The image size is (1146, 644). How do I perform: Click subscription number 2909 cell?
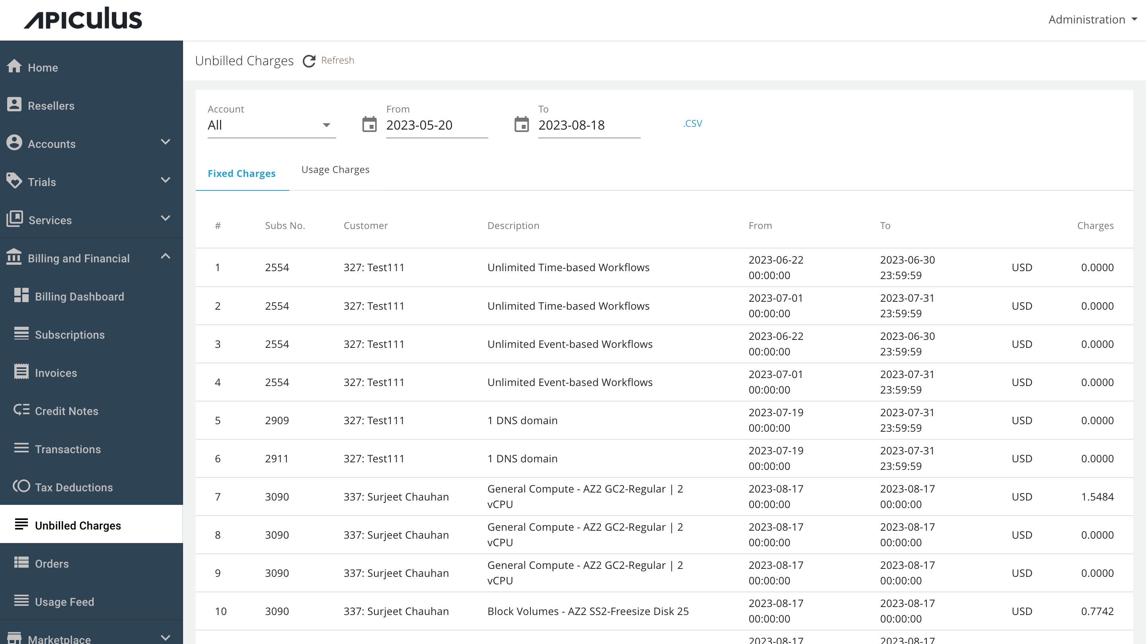277,421
